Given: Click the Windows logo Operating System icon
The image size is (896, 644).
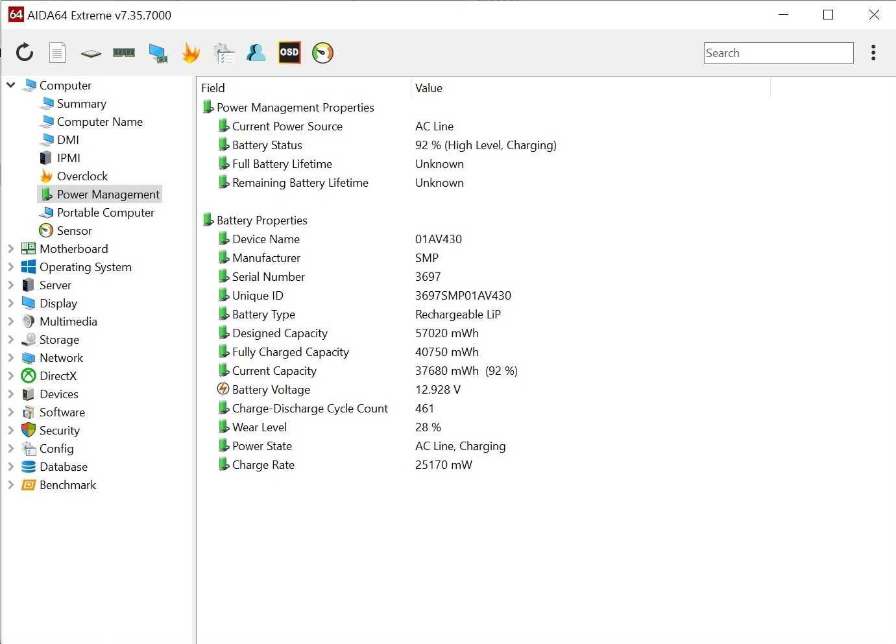Looking at the screenshot, I should tap(29, 267).
